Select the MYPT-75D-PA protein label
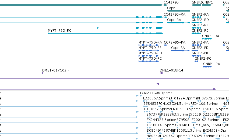Viewport: 229px width, 140px height. point(150,42)
